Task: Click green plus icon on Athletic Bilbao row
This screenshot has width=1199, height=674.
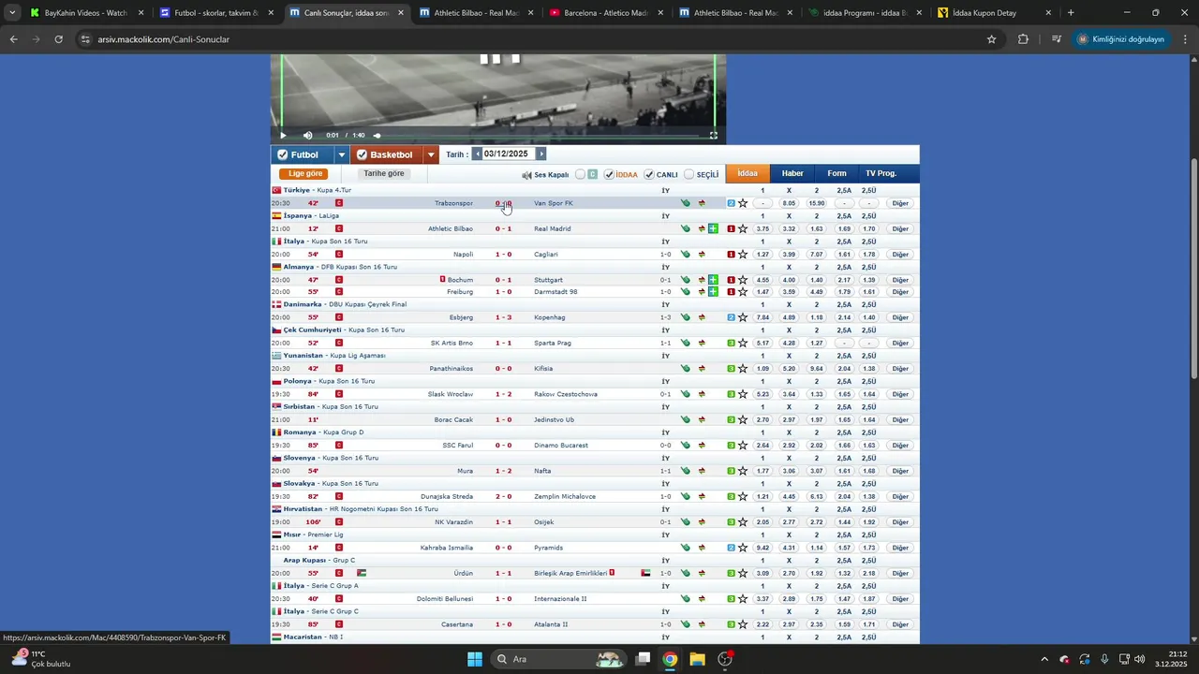Action: pyautogui.click(x=713, y=228)
